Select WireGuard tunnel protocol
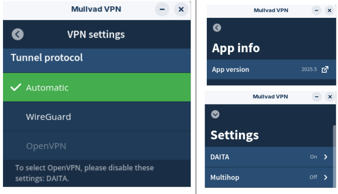Viewport: 338px width, 194px height. pyautogui.click(x=97, y=116)
